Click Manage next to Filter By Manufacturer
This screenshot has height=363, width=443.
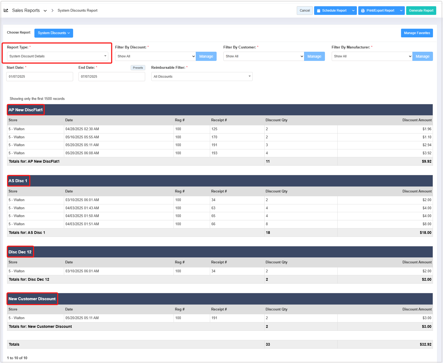(x=422, y=56)
